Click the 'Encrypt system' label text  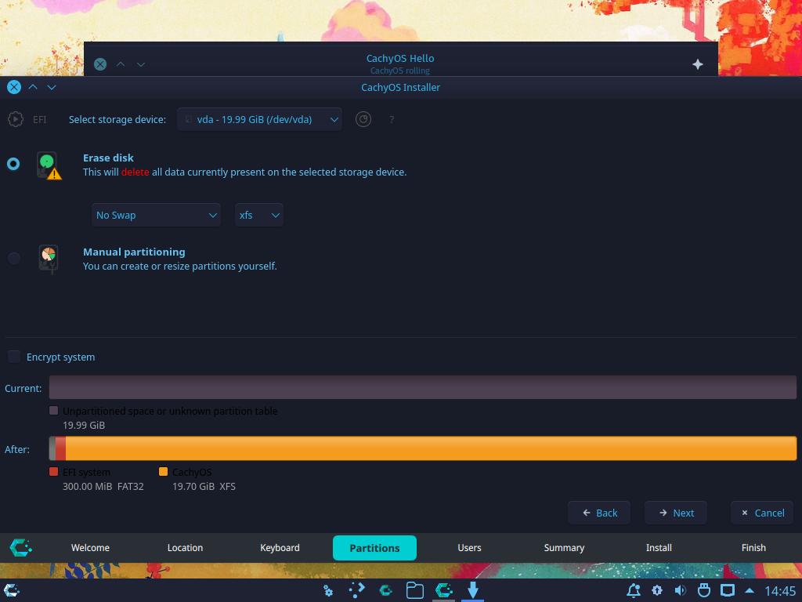click(x=61, y=357)
